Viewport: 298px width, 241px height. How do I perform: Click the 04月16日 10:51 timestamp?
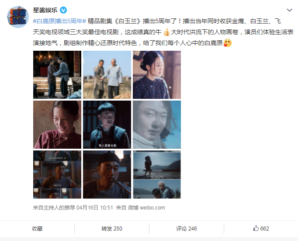[95, 207]
